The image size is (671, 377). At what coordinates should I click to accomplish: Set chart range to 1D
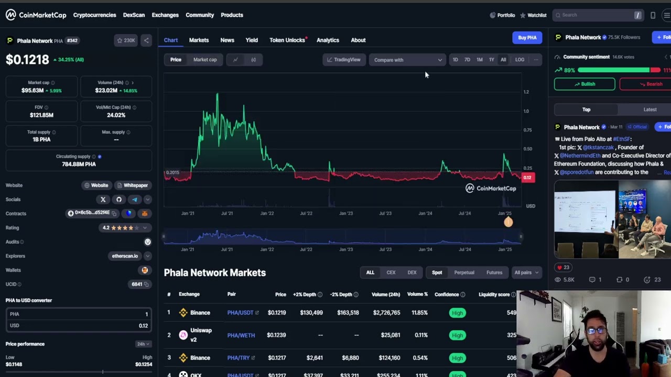[455, 60]
